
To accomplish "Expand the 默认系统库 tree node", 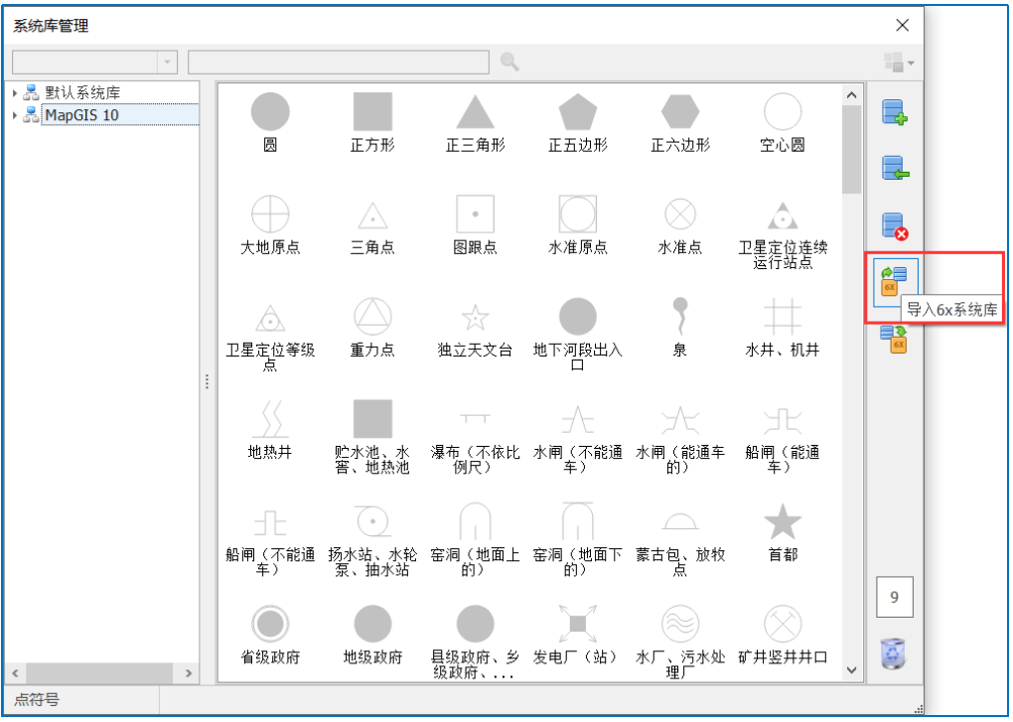I will pyautogui.click(x=14, y=93).
